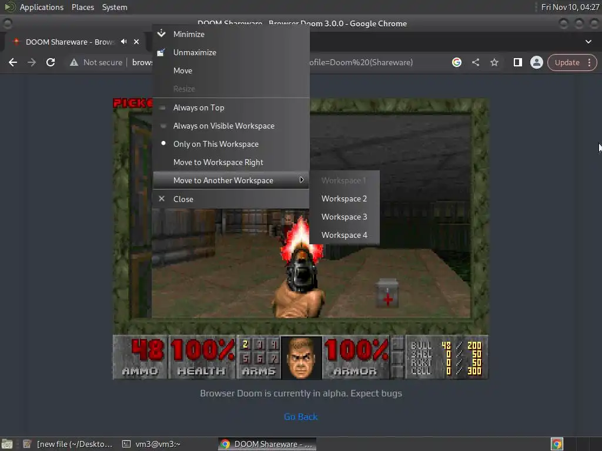The height and width of the screenshot is (451, 602).
Task: Choose Unmaximize from window menu
Action: (230, 52)
